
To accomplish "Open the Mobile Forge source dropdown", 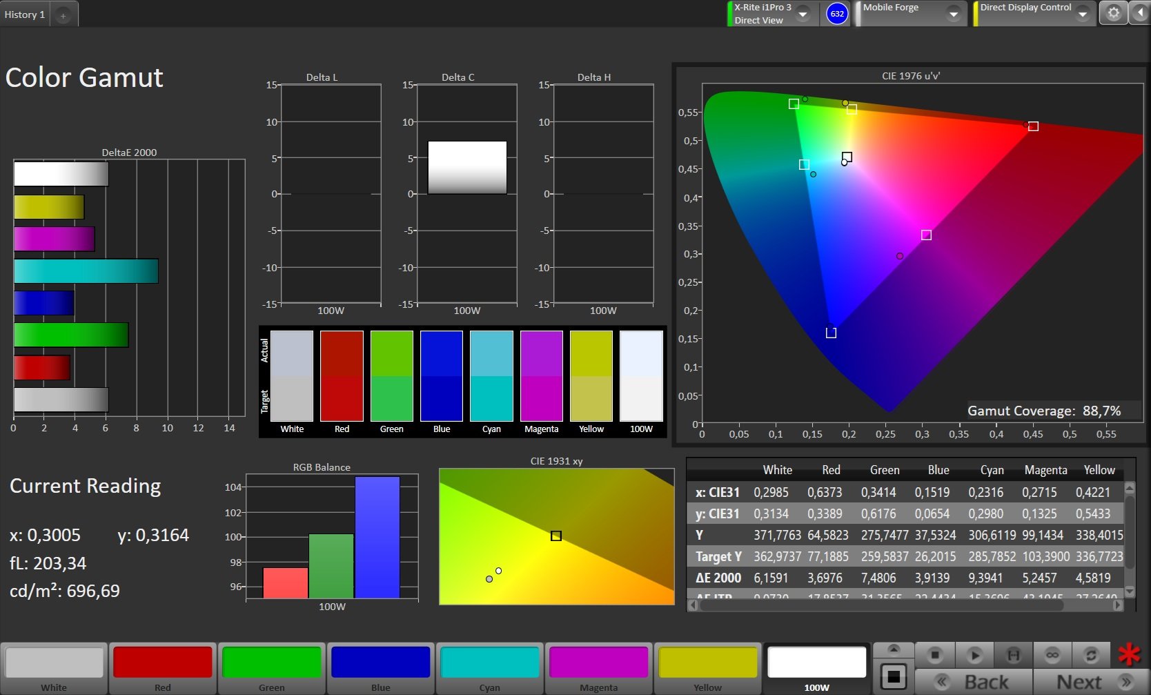I will coord(953,14).
